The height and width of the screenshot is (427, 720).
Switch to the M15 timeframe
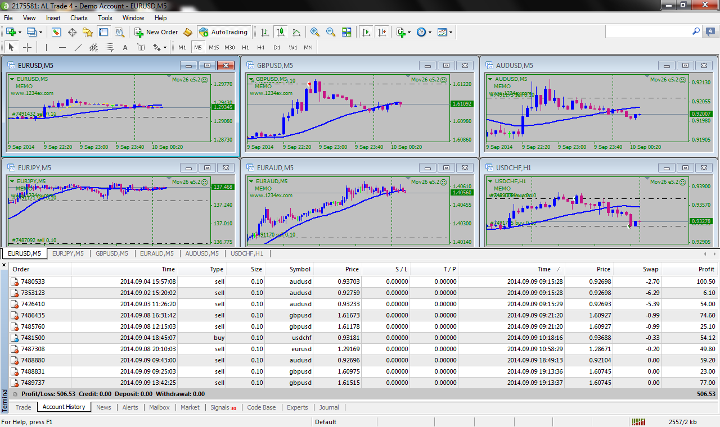[214, 47]
